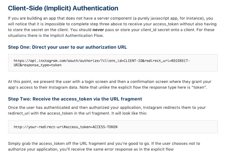The image size is (242, 161).
Task: Select the Step One heading
Action: click(x=67, y=47)
